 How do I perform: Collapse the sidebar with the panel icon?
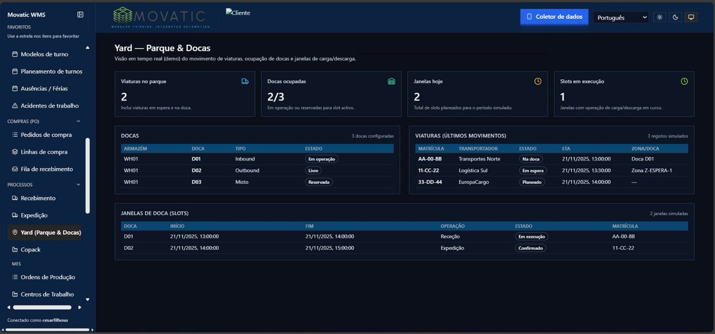[80, 15]
